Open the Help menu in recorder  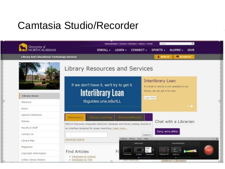tap(146, 139)
